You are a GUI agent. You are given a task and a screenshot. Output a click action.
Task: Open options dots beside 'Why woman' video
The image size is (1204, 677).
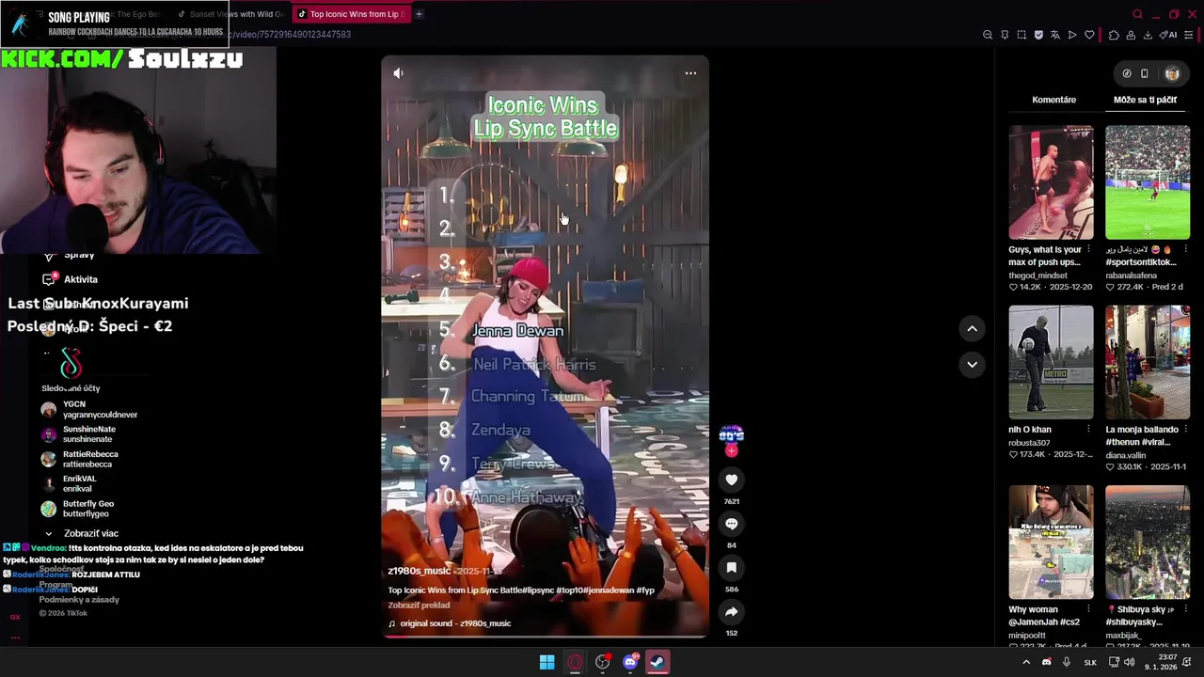1088,609
